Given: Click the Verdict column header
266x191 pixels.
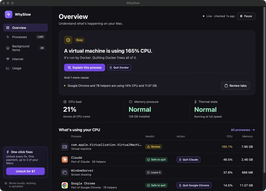Looking at the screenshot, I should 150,137.
